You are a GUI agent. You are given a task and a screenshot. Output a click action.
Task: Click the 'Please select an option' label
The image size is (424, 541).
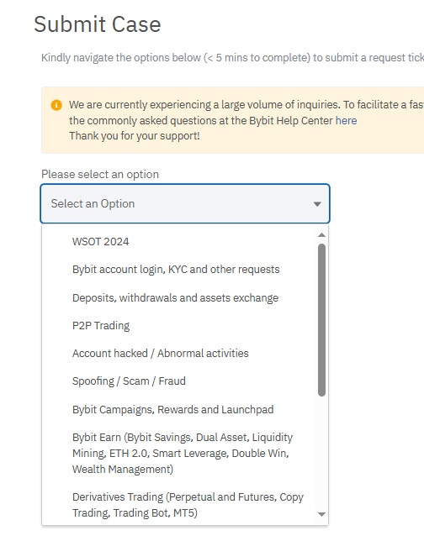coord(100,174)
